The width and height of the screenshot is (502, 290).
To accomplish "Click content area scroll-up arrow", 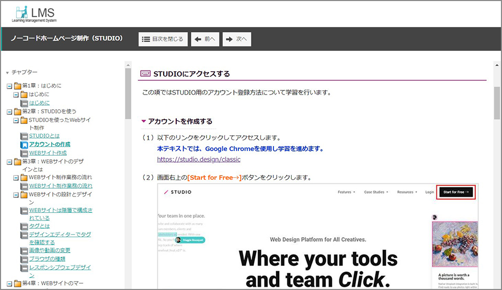I will (497, 65).
